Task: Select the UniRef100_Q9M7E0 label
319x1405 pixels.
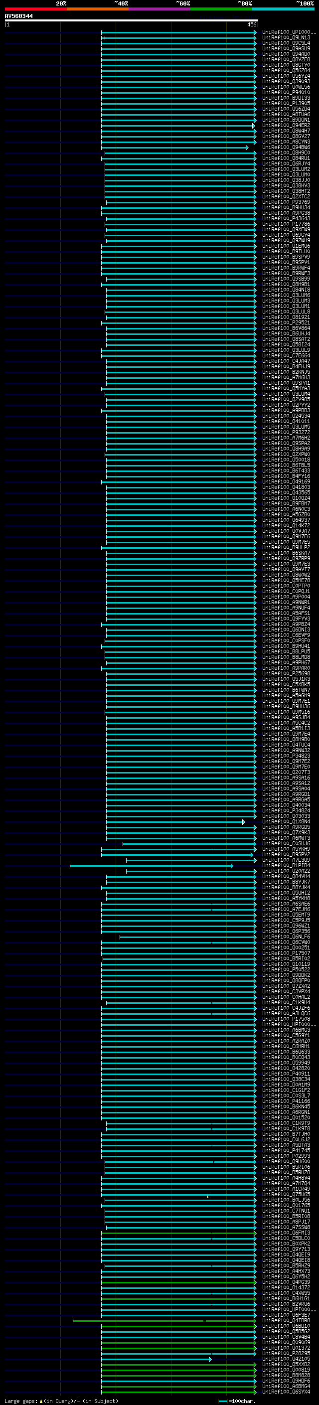Action: [286, 767]
